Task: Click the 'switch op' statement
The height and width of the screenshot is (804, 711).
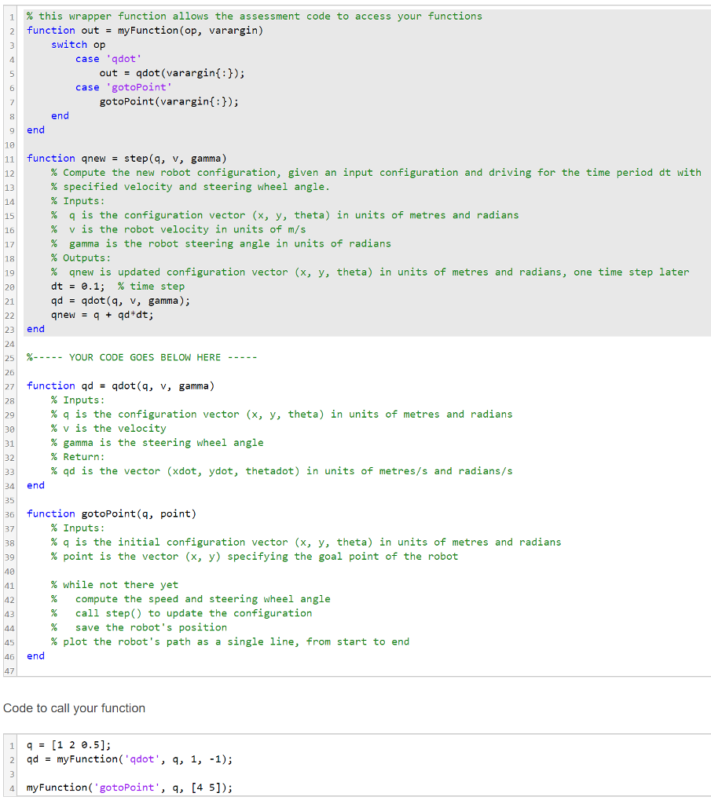Action: pos(78,45)
